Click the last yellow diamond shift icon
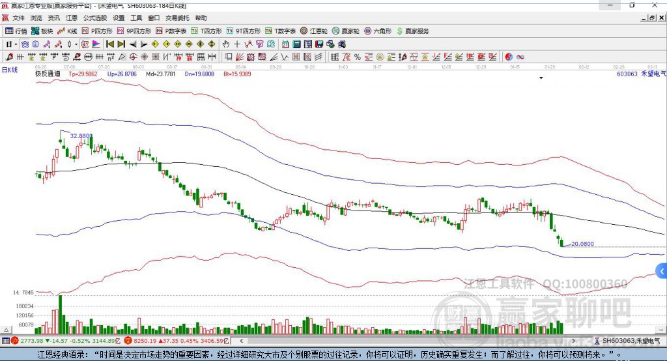Viewport: 667px width, 361px height. [x=212, y=44]
